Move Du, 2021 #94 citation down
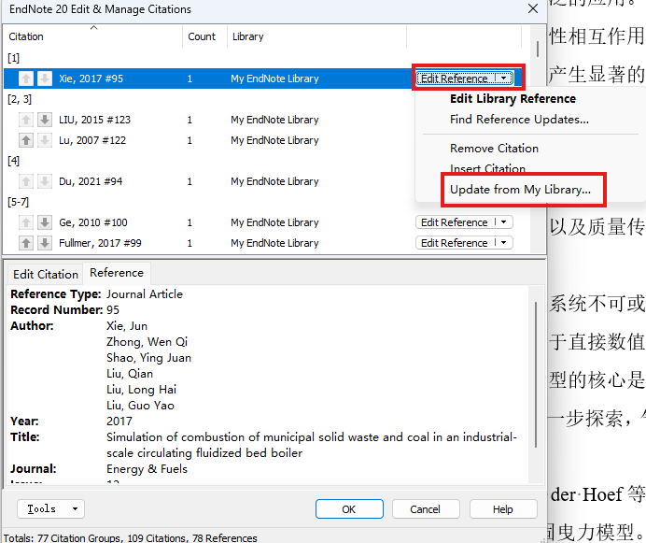Screen dimensions: 646x543 (45, 181)
